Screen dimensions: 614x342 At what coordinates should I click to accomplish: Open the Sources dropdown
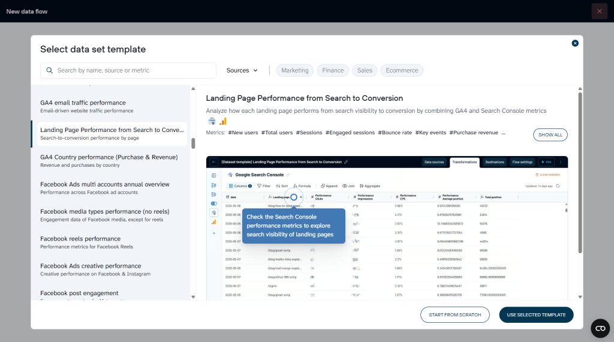242,71
